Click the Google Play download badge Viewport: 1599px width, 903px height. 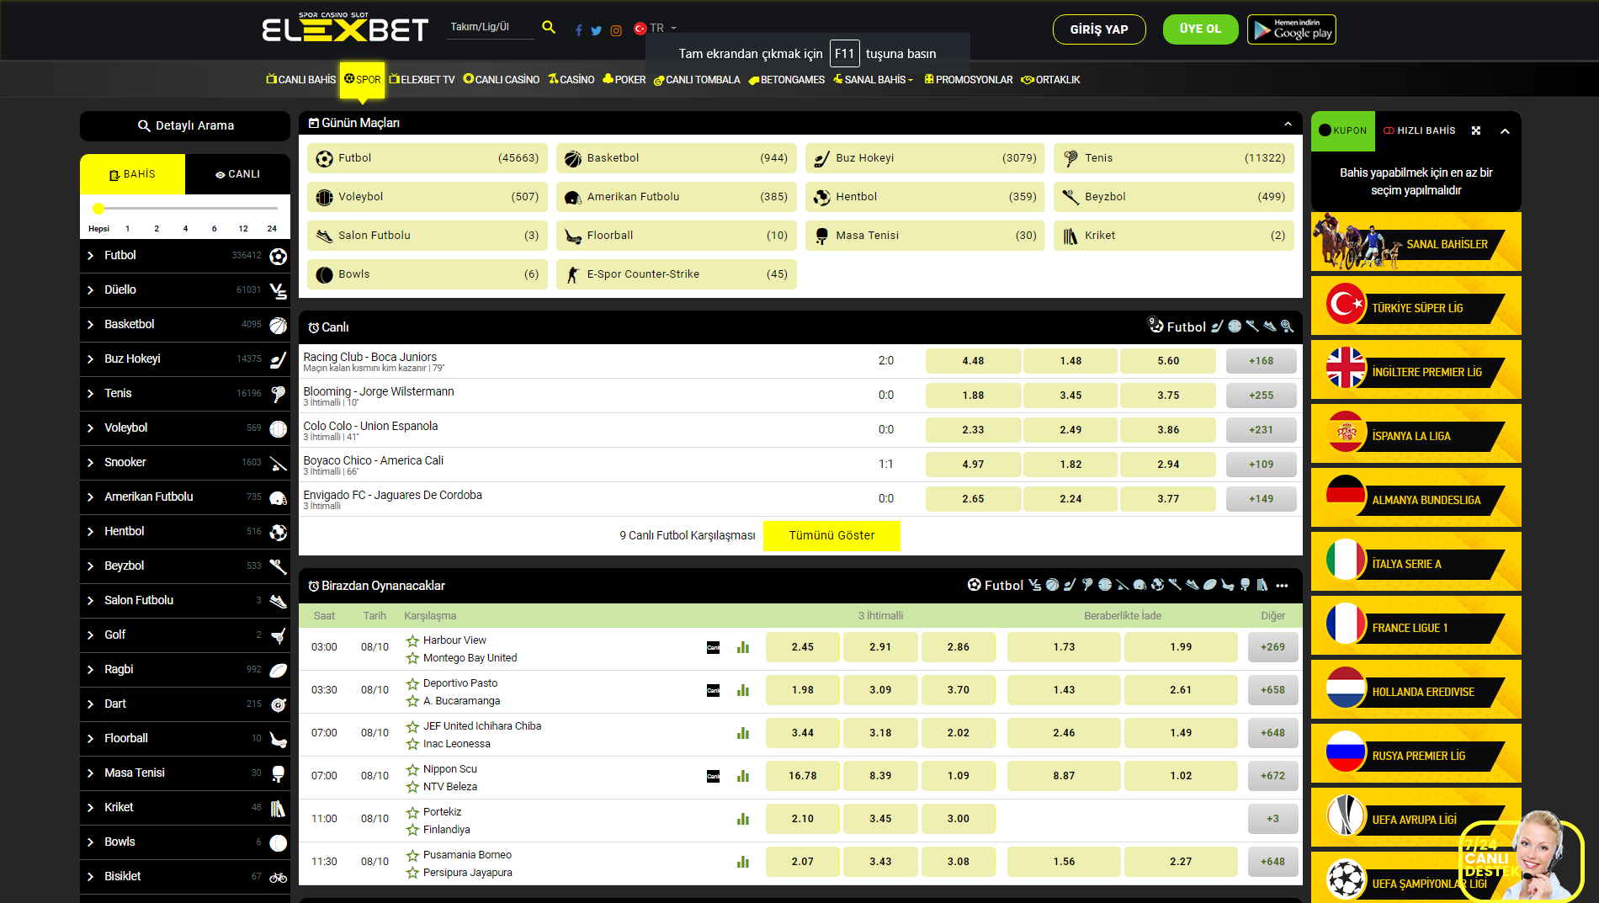[x=1291, y=29]
